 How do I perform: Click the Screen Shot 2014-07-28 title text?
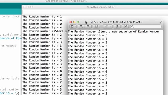coord(117,22)
